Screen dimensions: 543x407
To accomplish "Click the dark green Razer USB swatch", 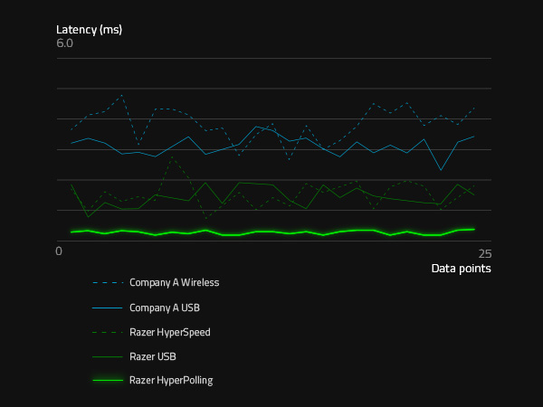I will point(107,356).
